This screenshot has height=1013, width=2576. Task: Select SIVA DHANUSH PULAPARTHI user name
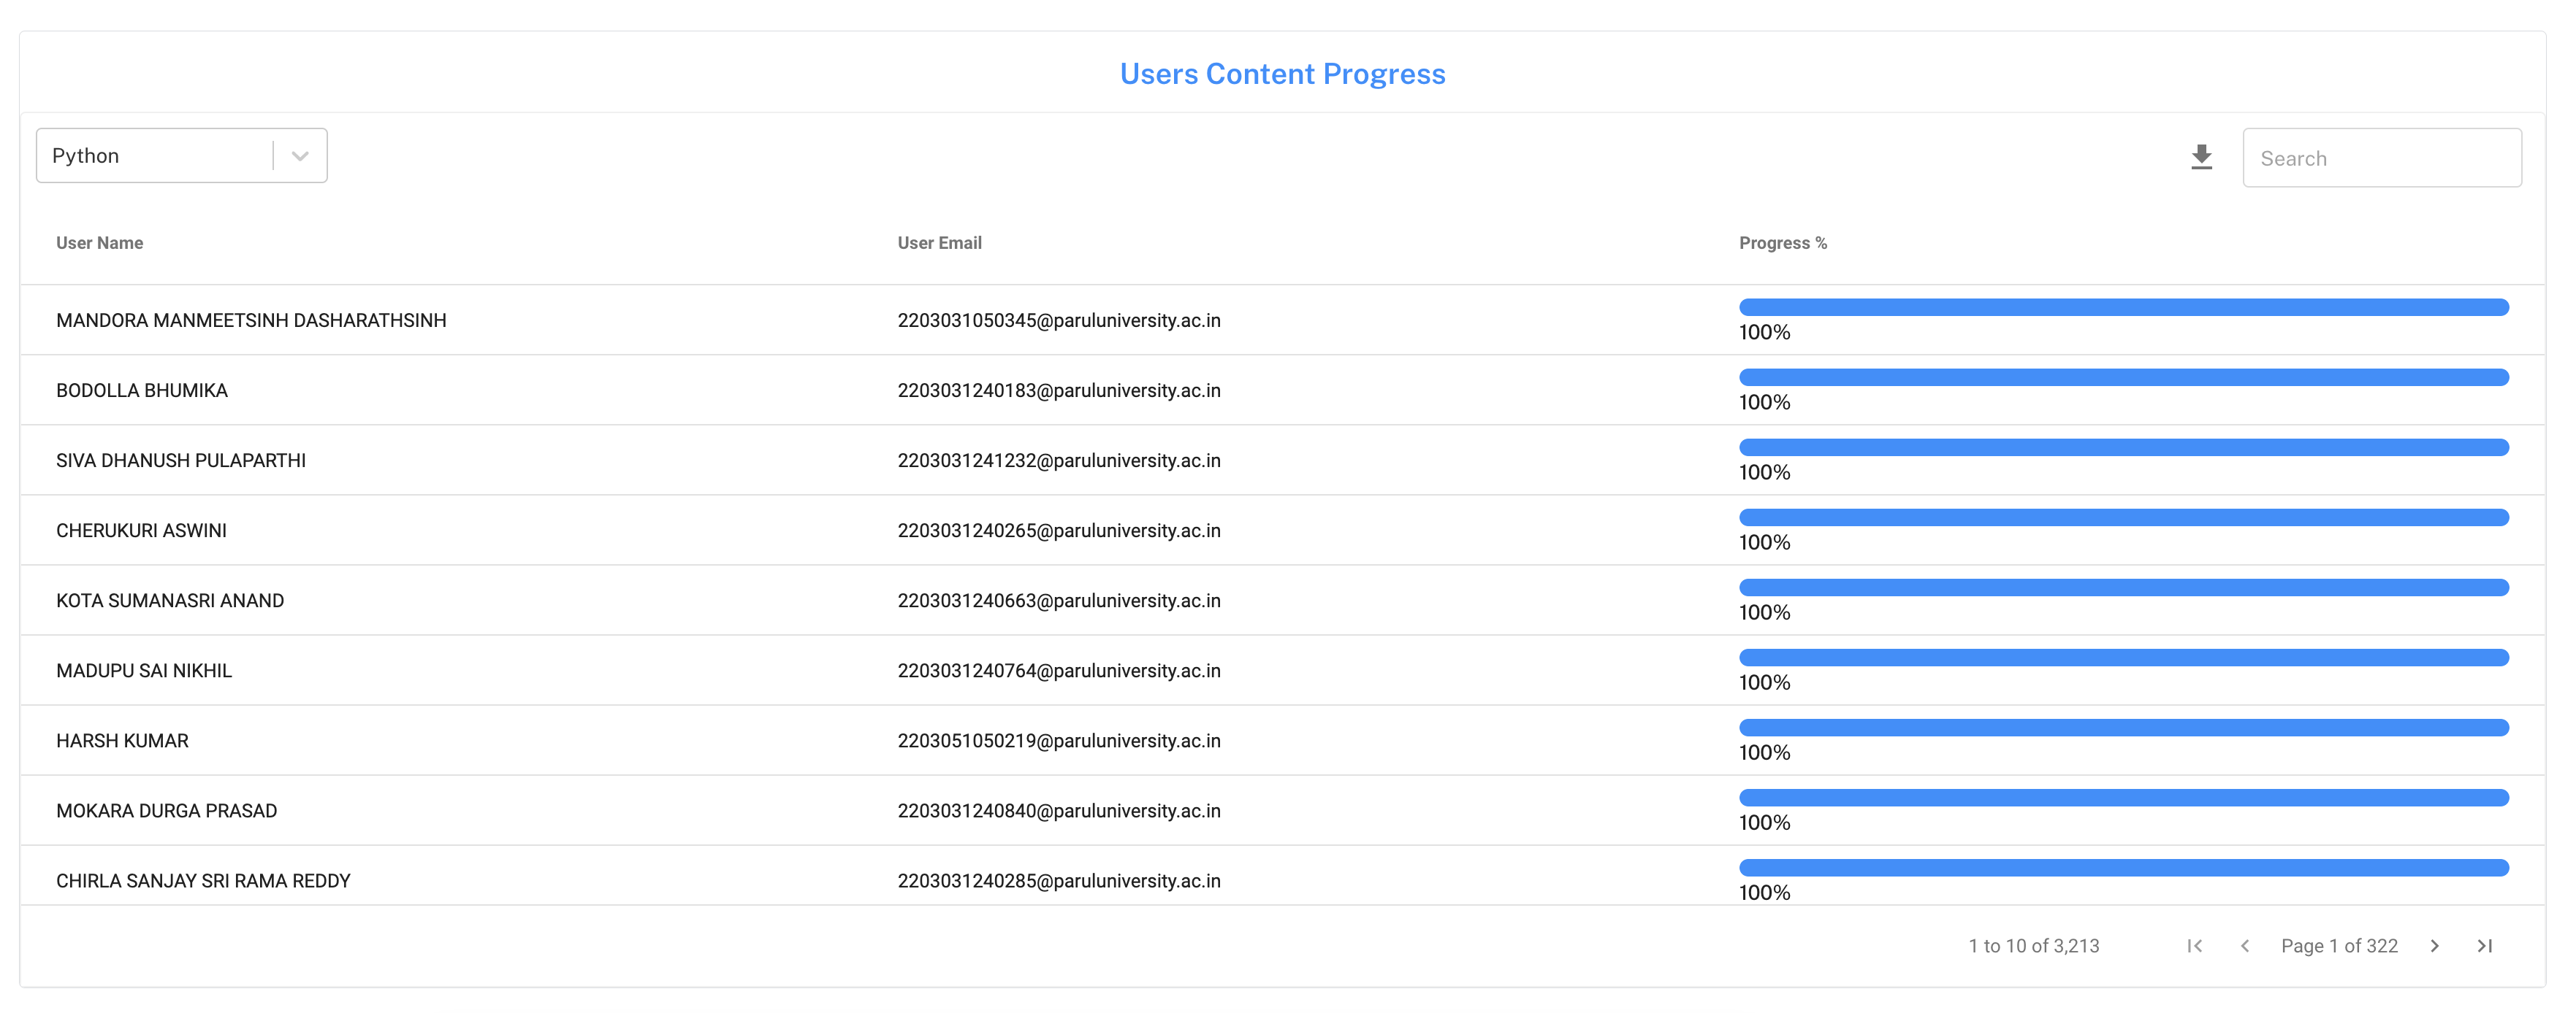click(x=181, y=461)
